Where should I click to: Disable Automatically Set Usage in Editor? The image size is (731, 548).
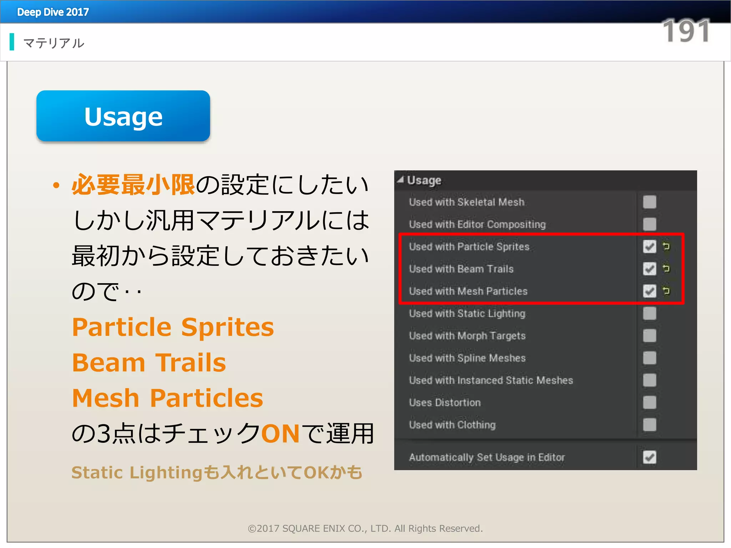(x=649, y=457)
